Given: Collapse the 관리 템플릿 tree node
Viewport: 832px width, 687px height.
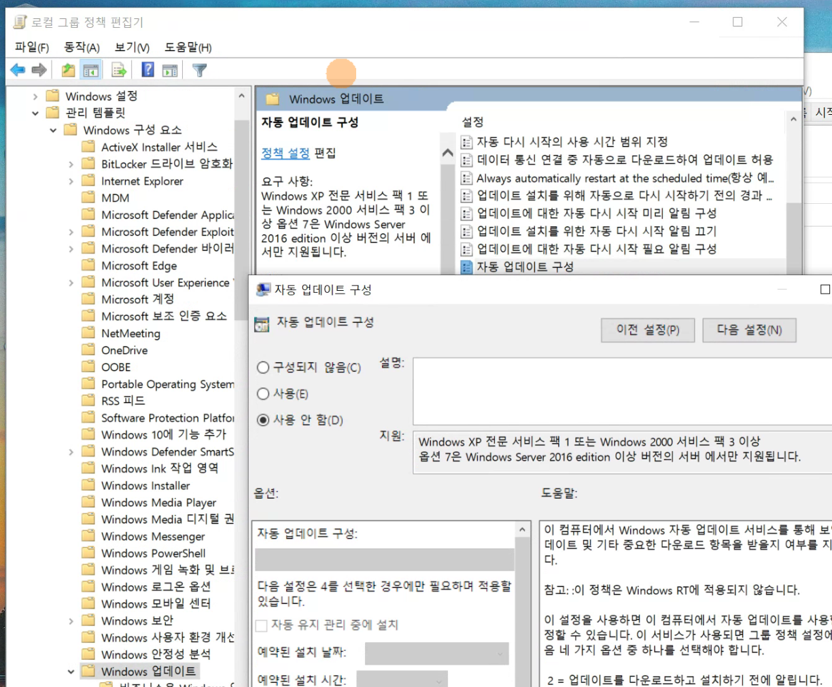Looking at the screenshot, I should tap(35, 113).
